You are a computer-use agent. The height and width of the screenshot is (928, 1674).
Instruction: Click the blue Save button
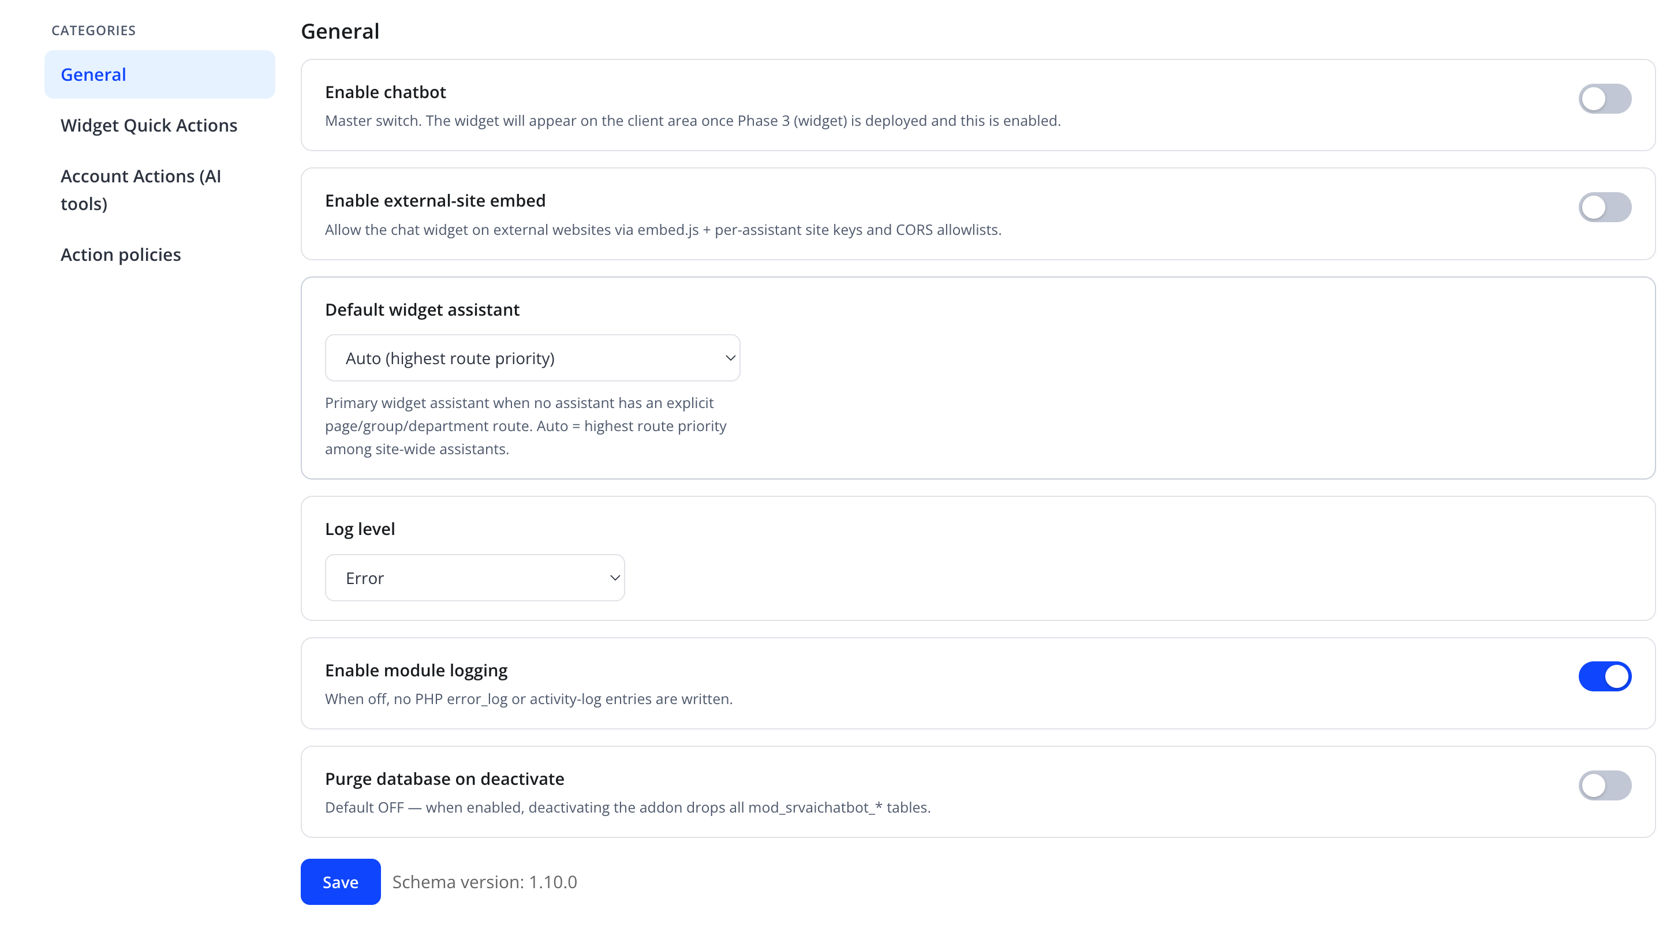click(x=341, y=882)
